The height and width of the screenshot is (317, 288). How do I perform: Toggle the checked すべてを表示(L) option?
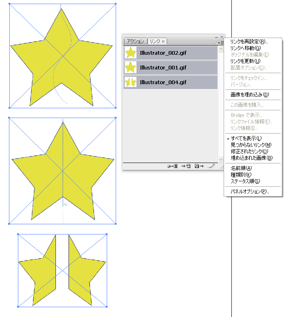coord(246,138)
